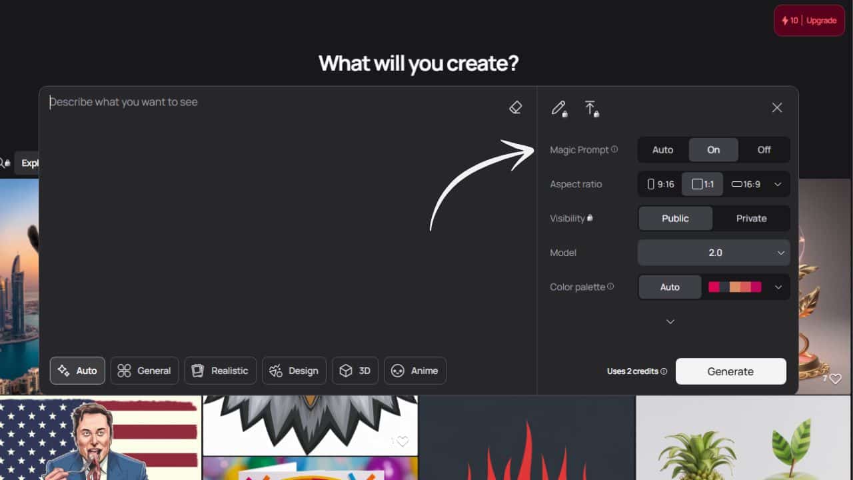Select the Anime style icon
The width and height of the screenshot is (853, 480).
(415, 371)
